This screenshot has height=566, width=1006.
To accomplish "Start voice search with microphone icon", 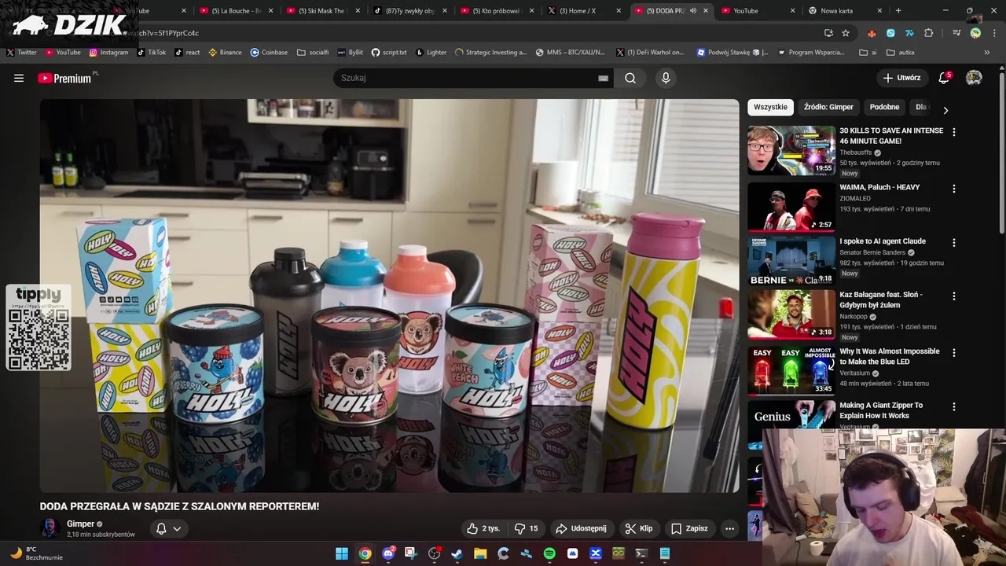I will point(666,78).
